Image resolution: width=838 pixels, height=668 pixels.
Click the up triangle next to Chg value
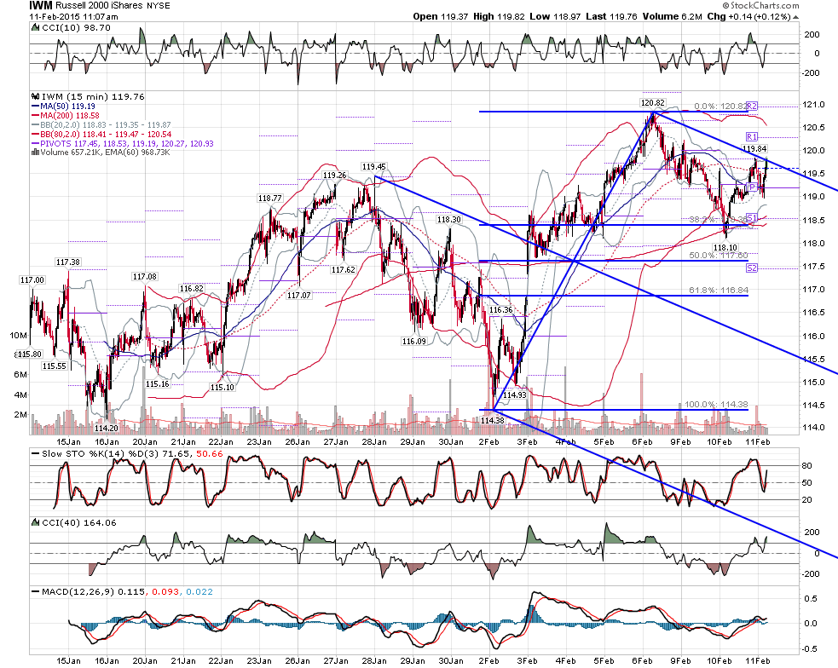click(x=795, y=17)
